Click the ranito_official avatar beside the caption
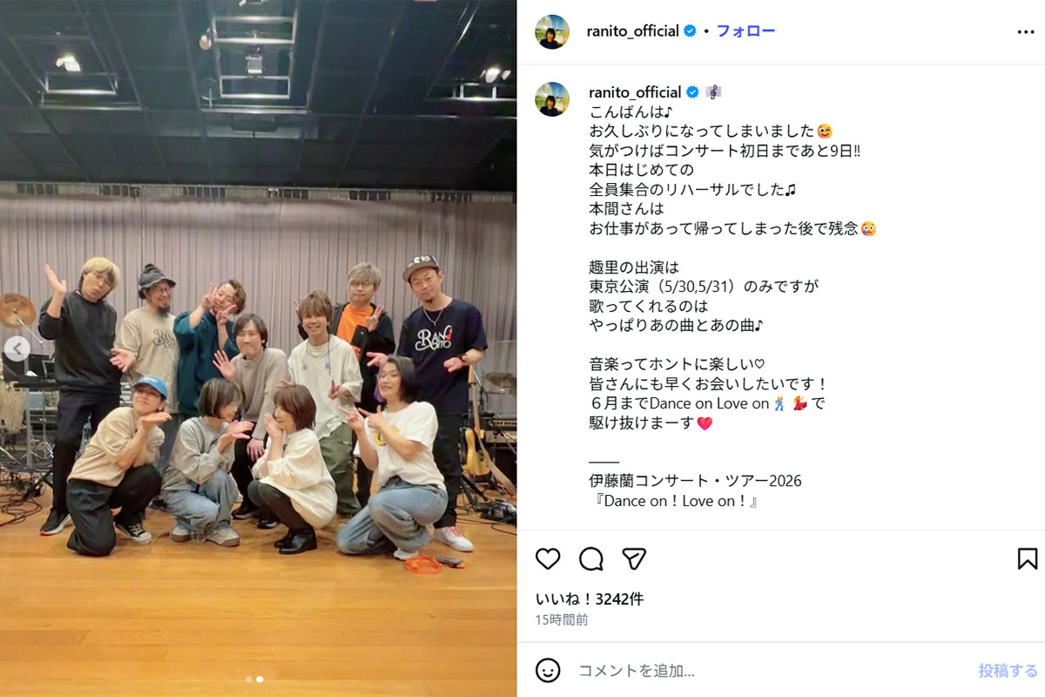This screenshot has height=697, width=1045. pyautogui.click(x=552, y=99)
